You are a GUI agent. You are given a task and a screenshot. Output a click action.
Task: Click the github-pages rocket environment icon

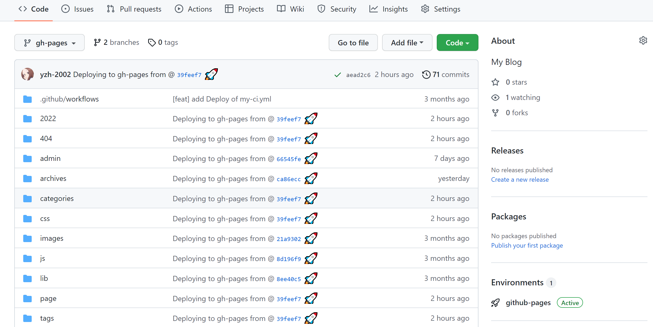point(495,303)
